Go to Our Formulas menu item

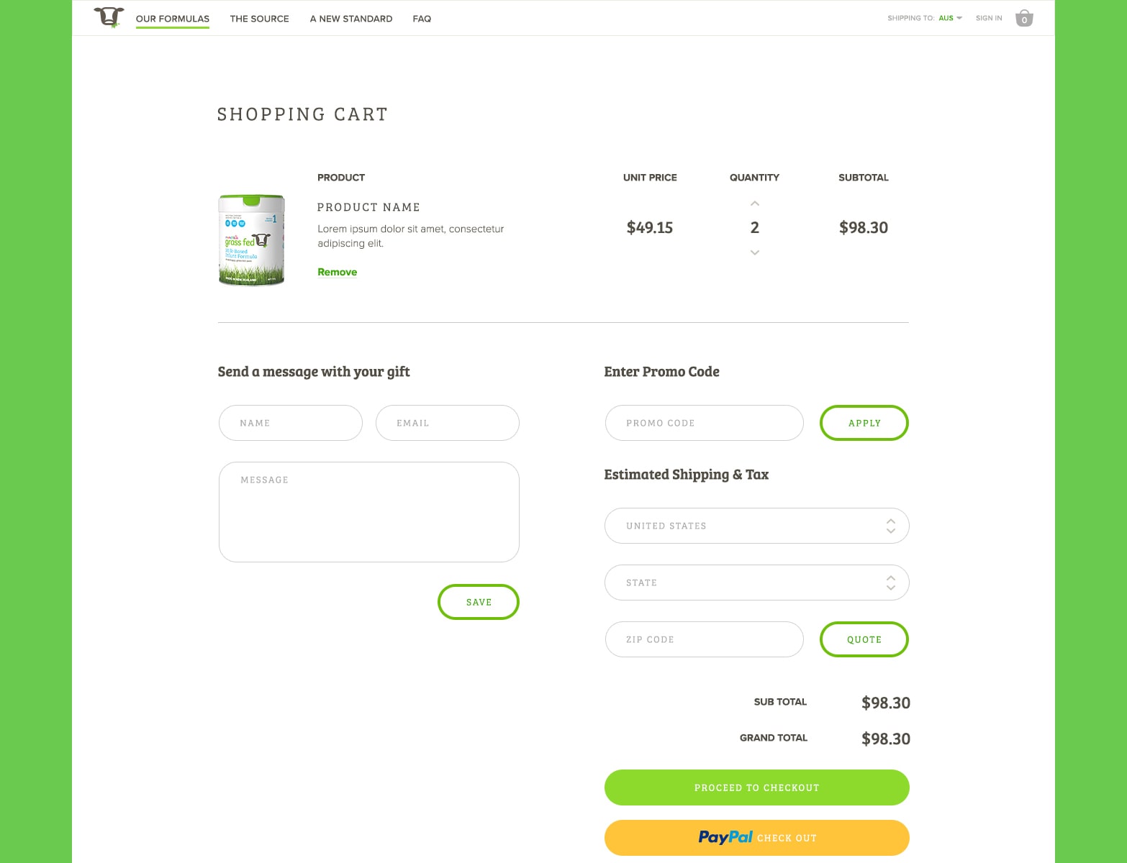(x=173, y=19)
